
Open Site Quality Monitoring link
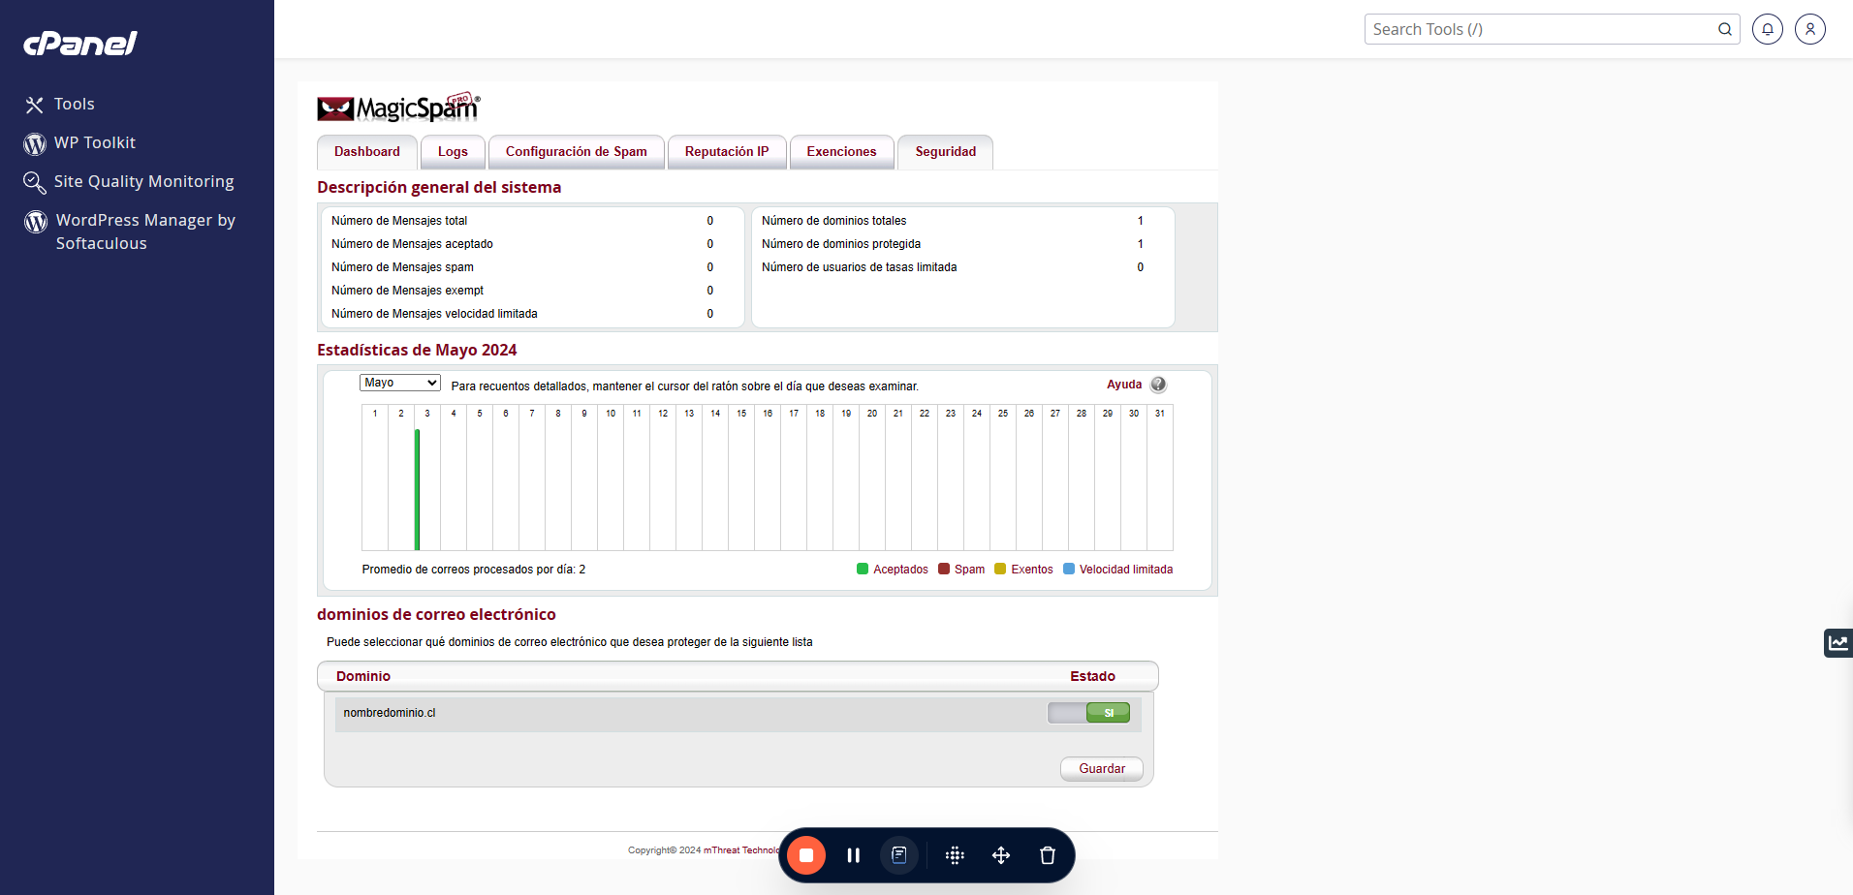(x=143, y=182)
